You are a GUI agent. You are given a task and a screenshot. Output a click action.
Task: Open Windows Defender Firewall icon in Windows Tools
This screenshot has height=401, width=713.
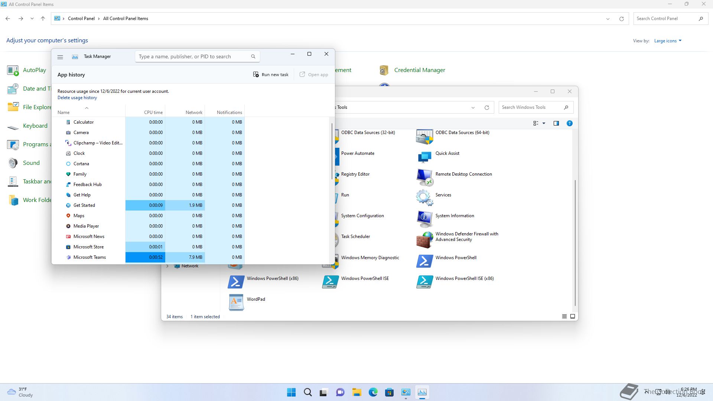[424, 240]
